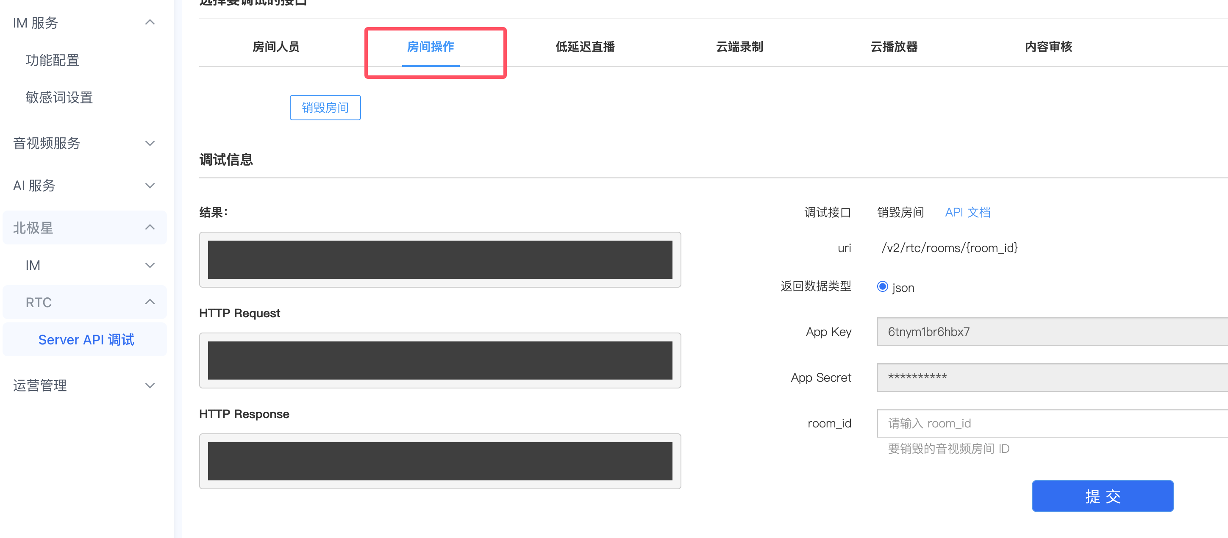Select the RTC menu label

coord(39,302)
